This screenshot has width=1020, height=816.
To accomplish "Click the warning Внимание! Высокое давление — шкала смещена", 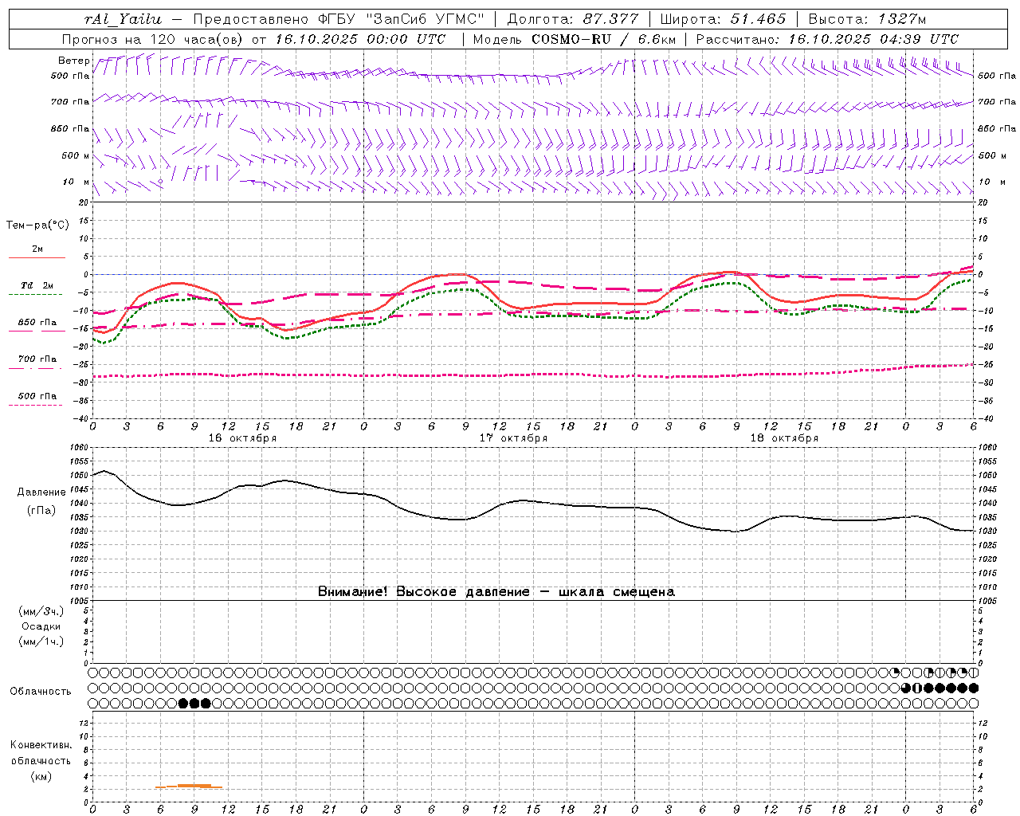I will point(496,591).
